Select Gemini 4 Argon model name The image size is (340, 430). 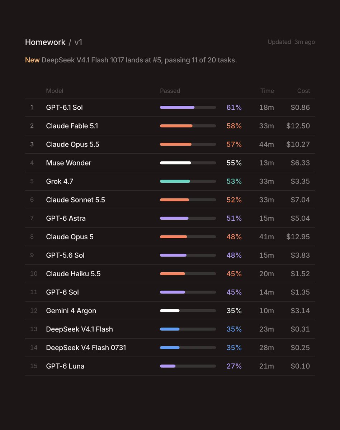point(71,311)
